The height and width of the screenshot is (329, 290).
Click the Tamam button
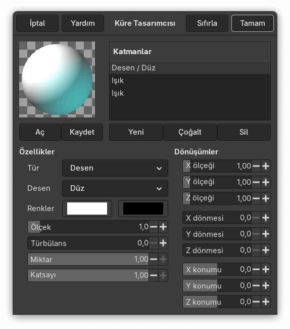(x=253, y=23)
